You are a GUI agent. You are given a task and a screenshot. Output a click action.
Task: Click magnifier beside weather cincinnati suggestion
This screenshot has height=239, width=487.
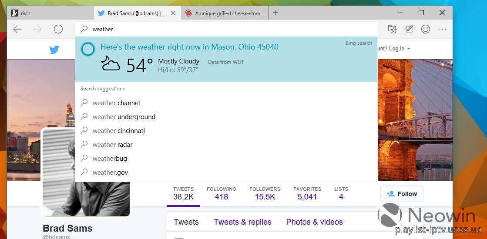tap(84, 130)
